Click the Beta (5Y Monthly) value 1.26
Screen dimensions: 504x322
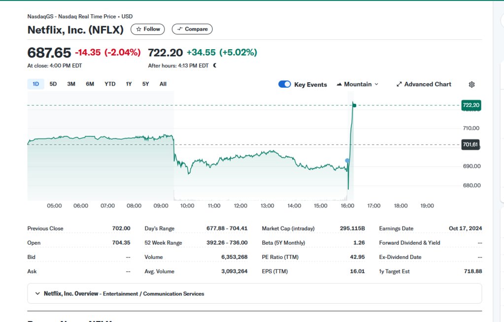click(x=359, y=243)
